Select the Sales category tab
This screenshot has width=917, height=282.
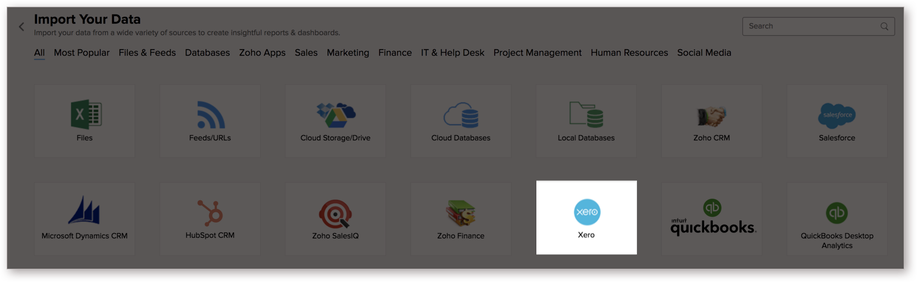(x=306, y=53)
